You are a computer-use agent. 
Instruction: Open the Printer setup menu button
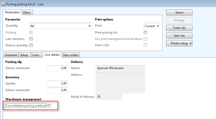179,44
